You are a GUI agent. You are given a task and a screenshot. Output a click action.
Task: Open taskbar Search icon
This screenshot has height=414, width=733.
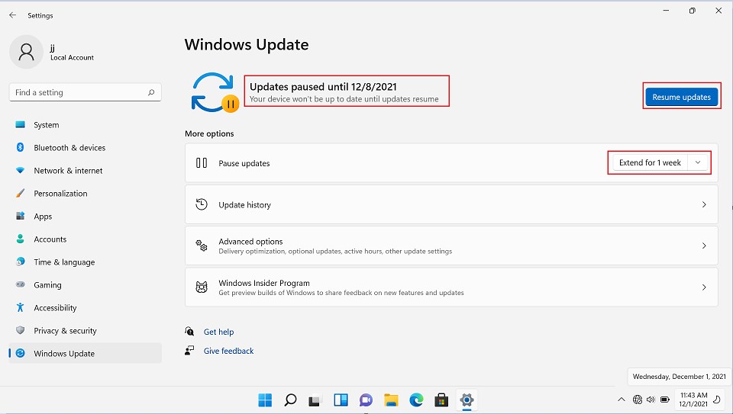point(290,400)
